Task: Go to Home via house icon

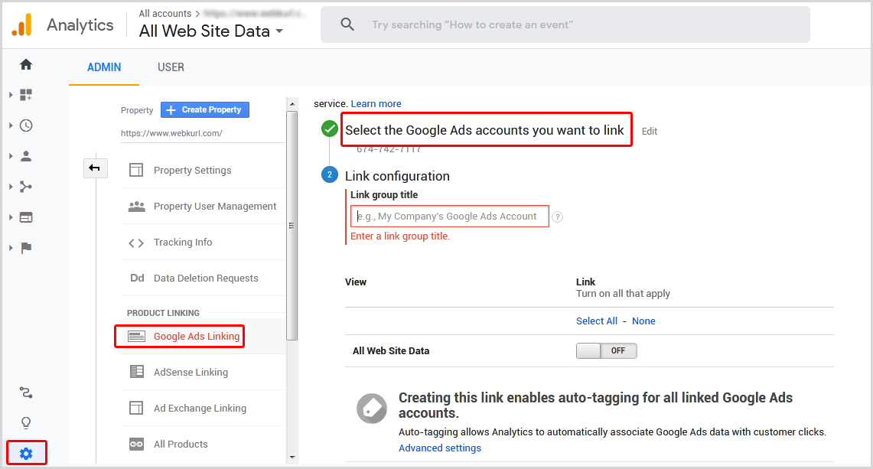Action: [25, 64]
